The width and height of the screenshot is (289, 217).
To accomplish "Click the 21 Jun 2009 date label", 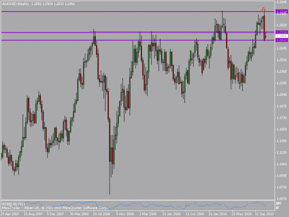I will (x=172, y=214).
